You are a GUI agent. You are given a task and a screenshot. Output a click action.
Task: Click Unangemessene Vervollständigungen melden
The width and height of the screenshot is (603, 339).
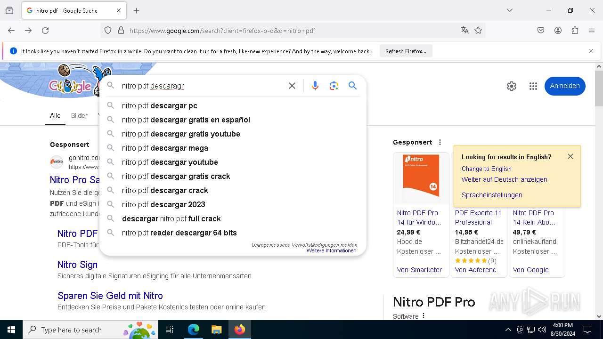304,245
